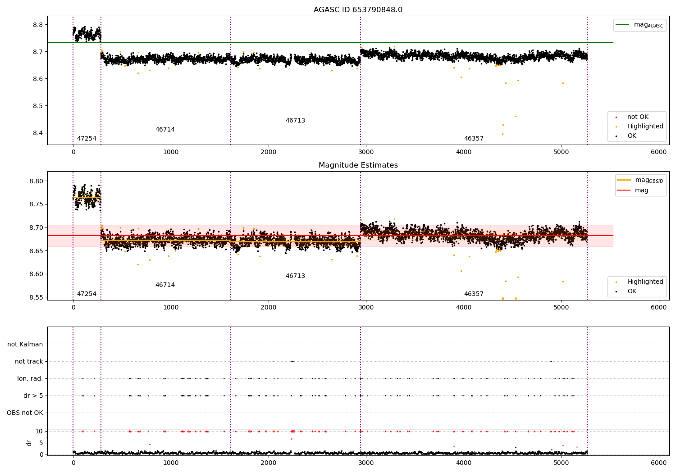
Task: Click the 8.80 y-axis tick label
Action: [37, 182]
